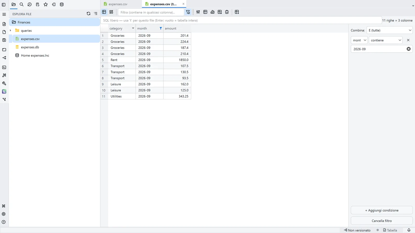
Task: Toggle the sidebar panel icon
Action: click(x=4, y=4)
